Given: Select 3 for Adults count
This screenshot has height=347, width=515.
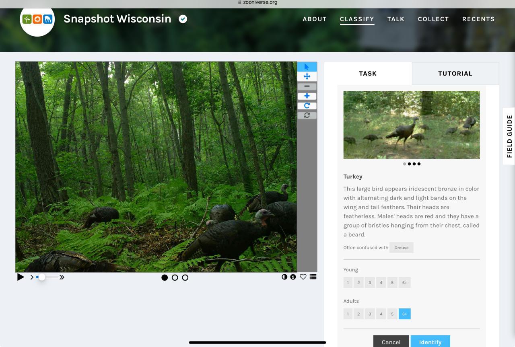Looking at the screenshot, I should pos(370,314).
